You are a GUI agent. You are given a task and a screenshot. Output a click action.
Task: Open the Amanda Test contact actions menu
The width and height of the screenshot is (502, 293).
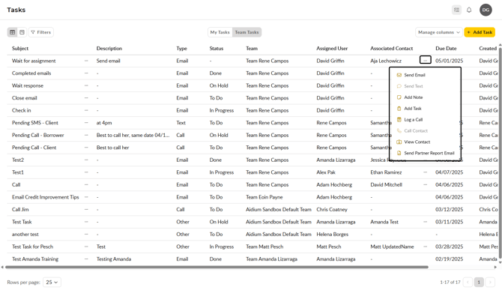[425, 222]
